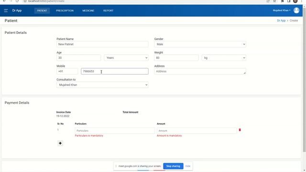
Task: Open the Medicine nav tab
Action: (x=88, y=11)
